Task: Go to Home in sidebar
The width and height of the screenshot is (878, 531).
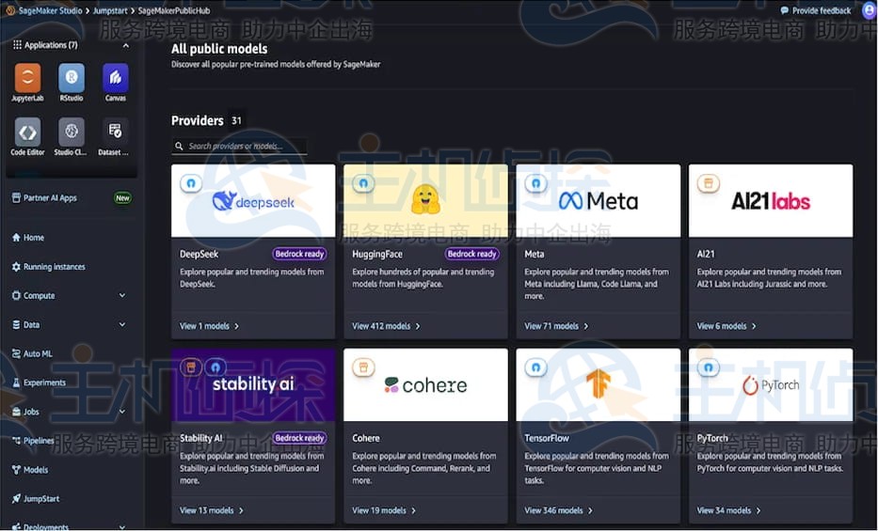Action: point(33,238)
